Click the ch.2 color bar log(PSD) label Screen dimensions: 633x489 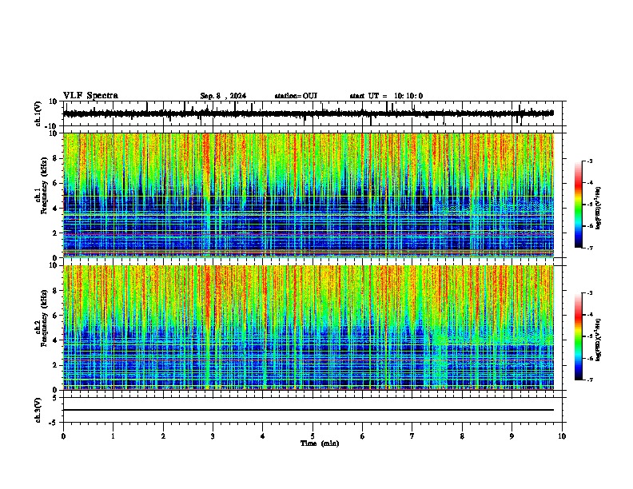598,340
